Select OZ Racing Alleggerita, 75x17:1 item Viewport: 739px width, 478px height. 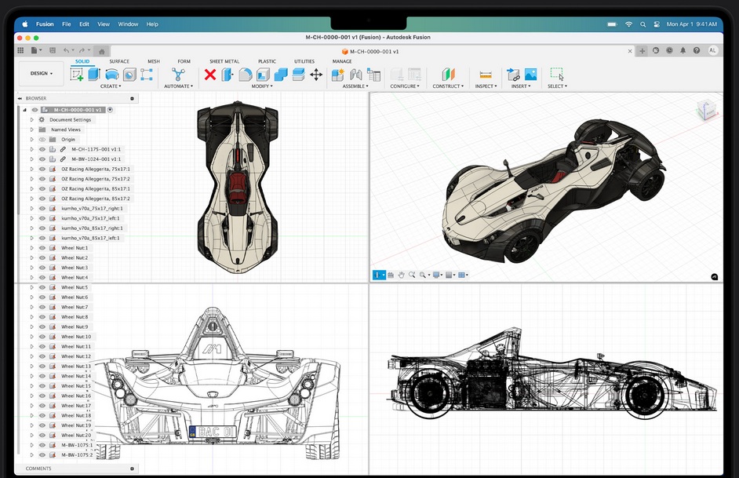click(96, 169)
